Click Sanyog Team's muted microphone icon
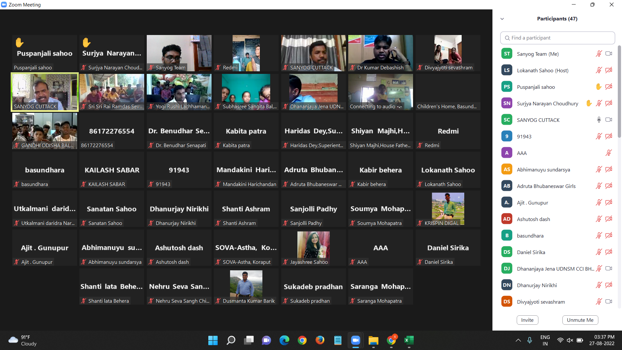The image size is (622, 350). pyautogui.click(x=599, y=54)
